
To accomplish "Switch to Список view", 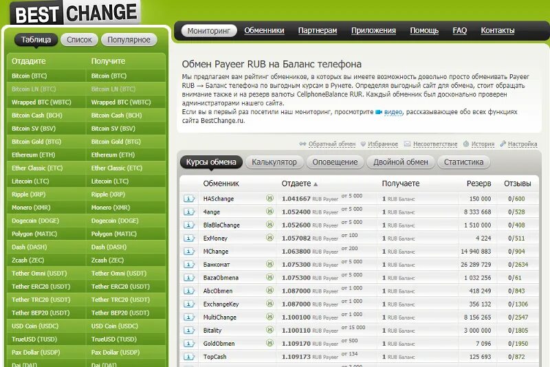I will 79,40.
